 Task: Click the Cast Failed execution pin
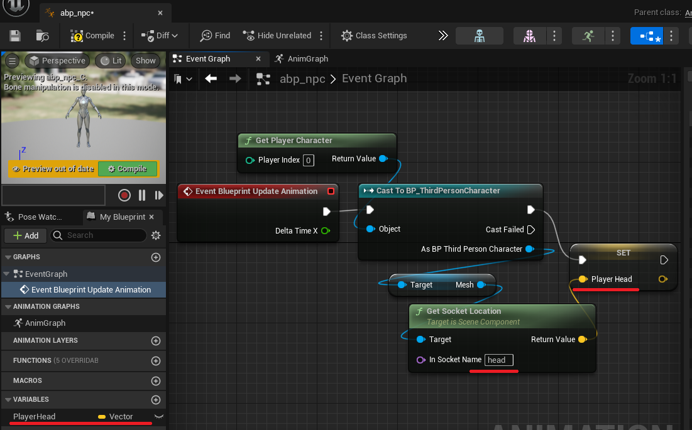[x=531, y=230]
